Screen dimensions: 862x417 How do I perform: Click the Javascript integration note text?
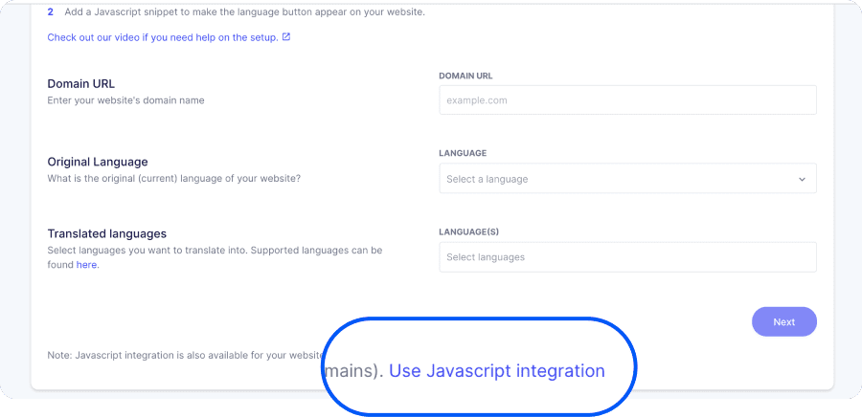coord(185,355)
